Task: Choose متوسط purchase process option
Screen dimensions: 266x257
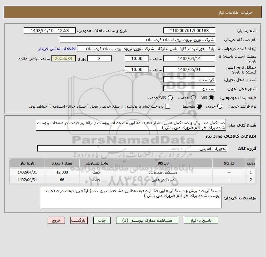Action: click(x=199, y=106)
